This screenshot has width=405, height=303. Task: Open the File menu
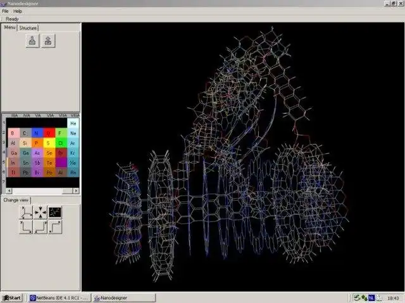[x=5, y=11]
